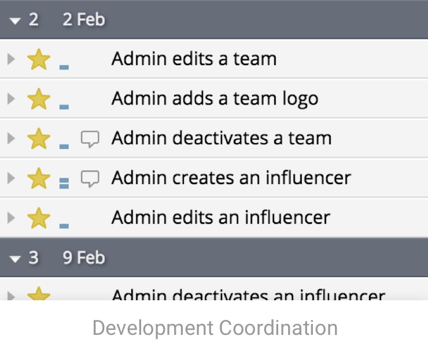Screen dimensions: 428x358
Task: Select the Admin edits an influencer story title
Action: [x=220, y=218]
